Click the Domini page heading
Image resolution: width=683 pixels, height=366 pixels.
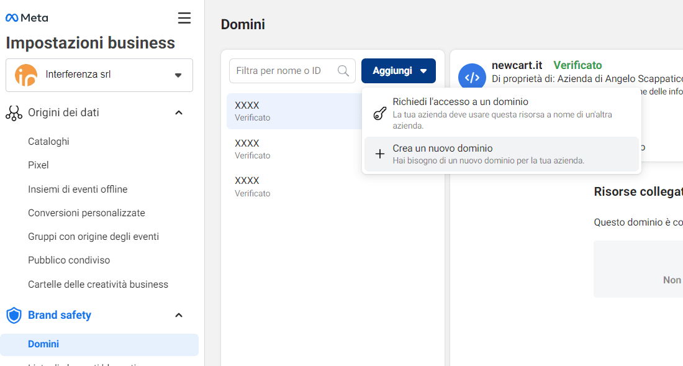tap(243, 24)
